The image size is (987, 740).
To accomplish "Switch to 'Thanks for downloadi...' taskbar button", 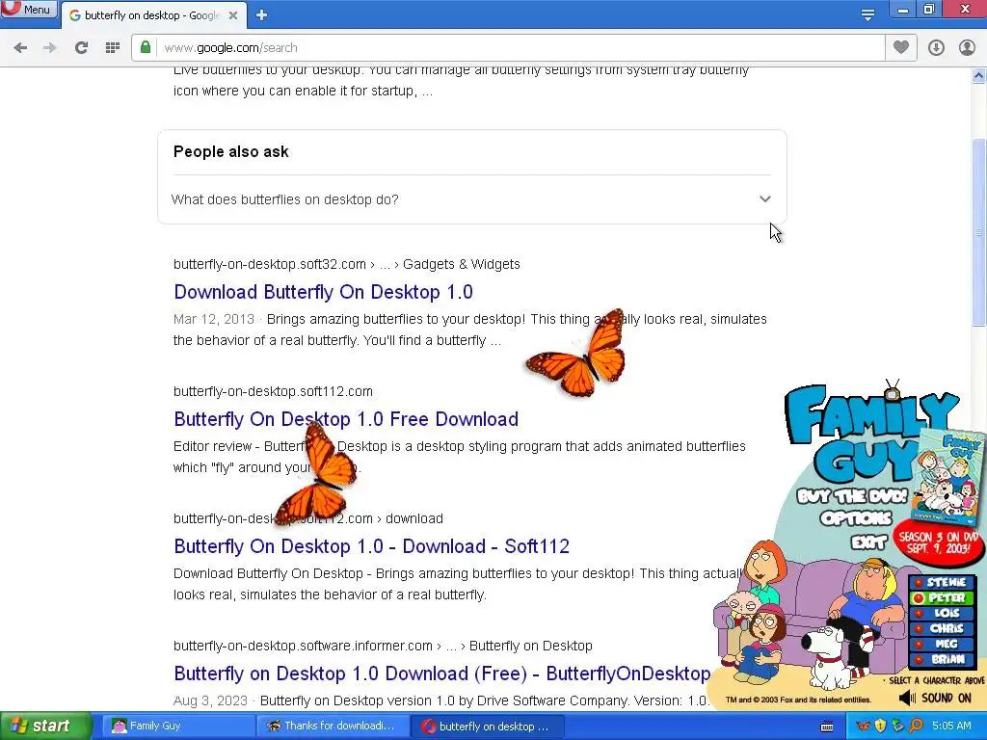I will pyautogui.click(x=333, y=727).
